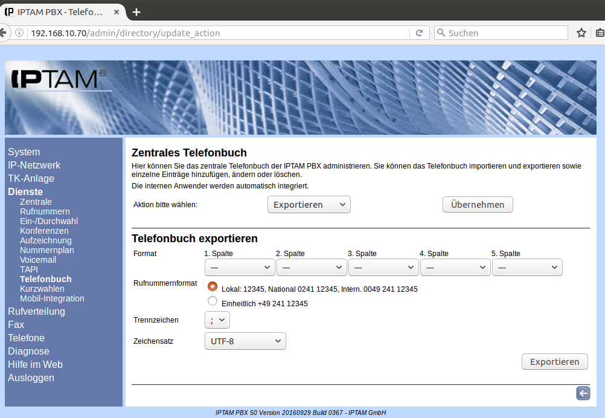Click the Ausloggen sidebar link
This screenshot has height=418, width=605.
(31, 378)
